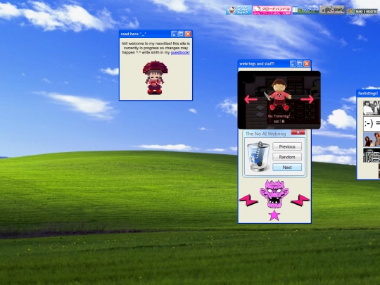The image size is (380, 285).
Task: Click the welcome to my neocities text
Action: tap(156, 48)
